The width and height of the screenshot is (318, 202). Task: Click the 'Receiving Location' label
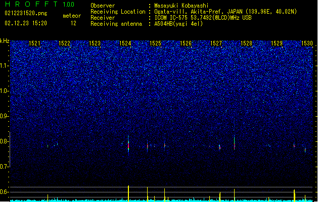(x=118, y=12)
